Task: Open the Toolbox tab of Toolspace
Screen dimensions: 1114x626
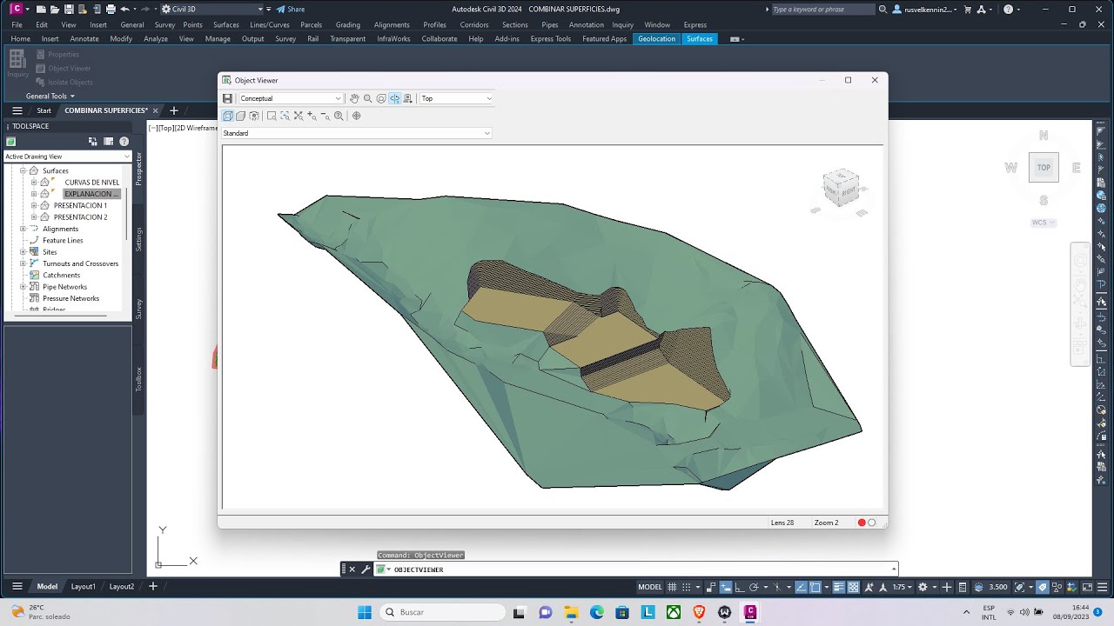Action: (138, 379)
